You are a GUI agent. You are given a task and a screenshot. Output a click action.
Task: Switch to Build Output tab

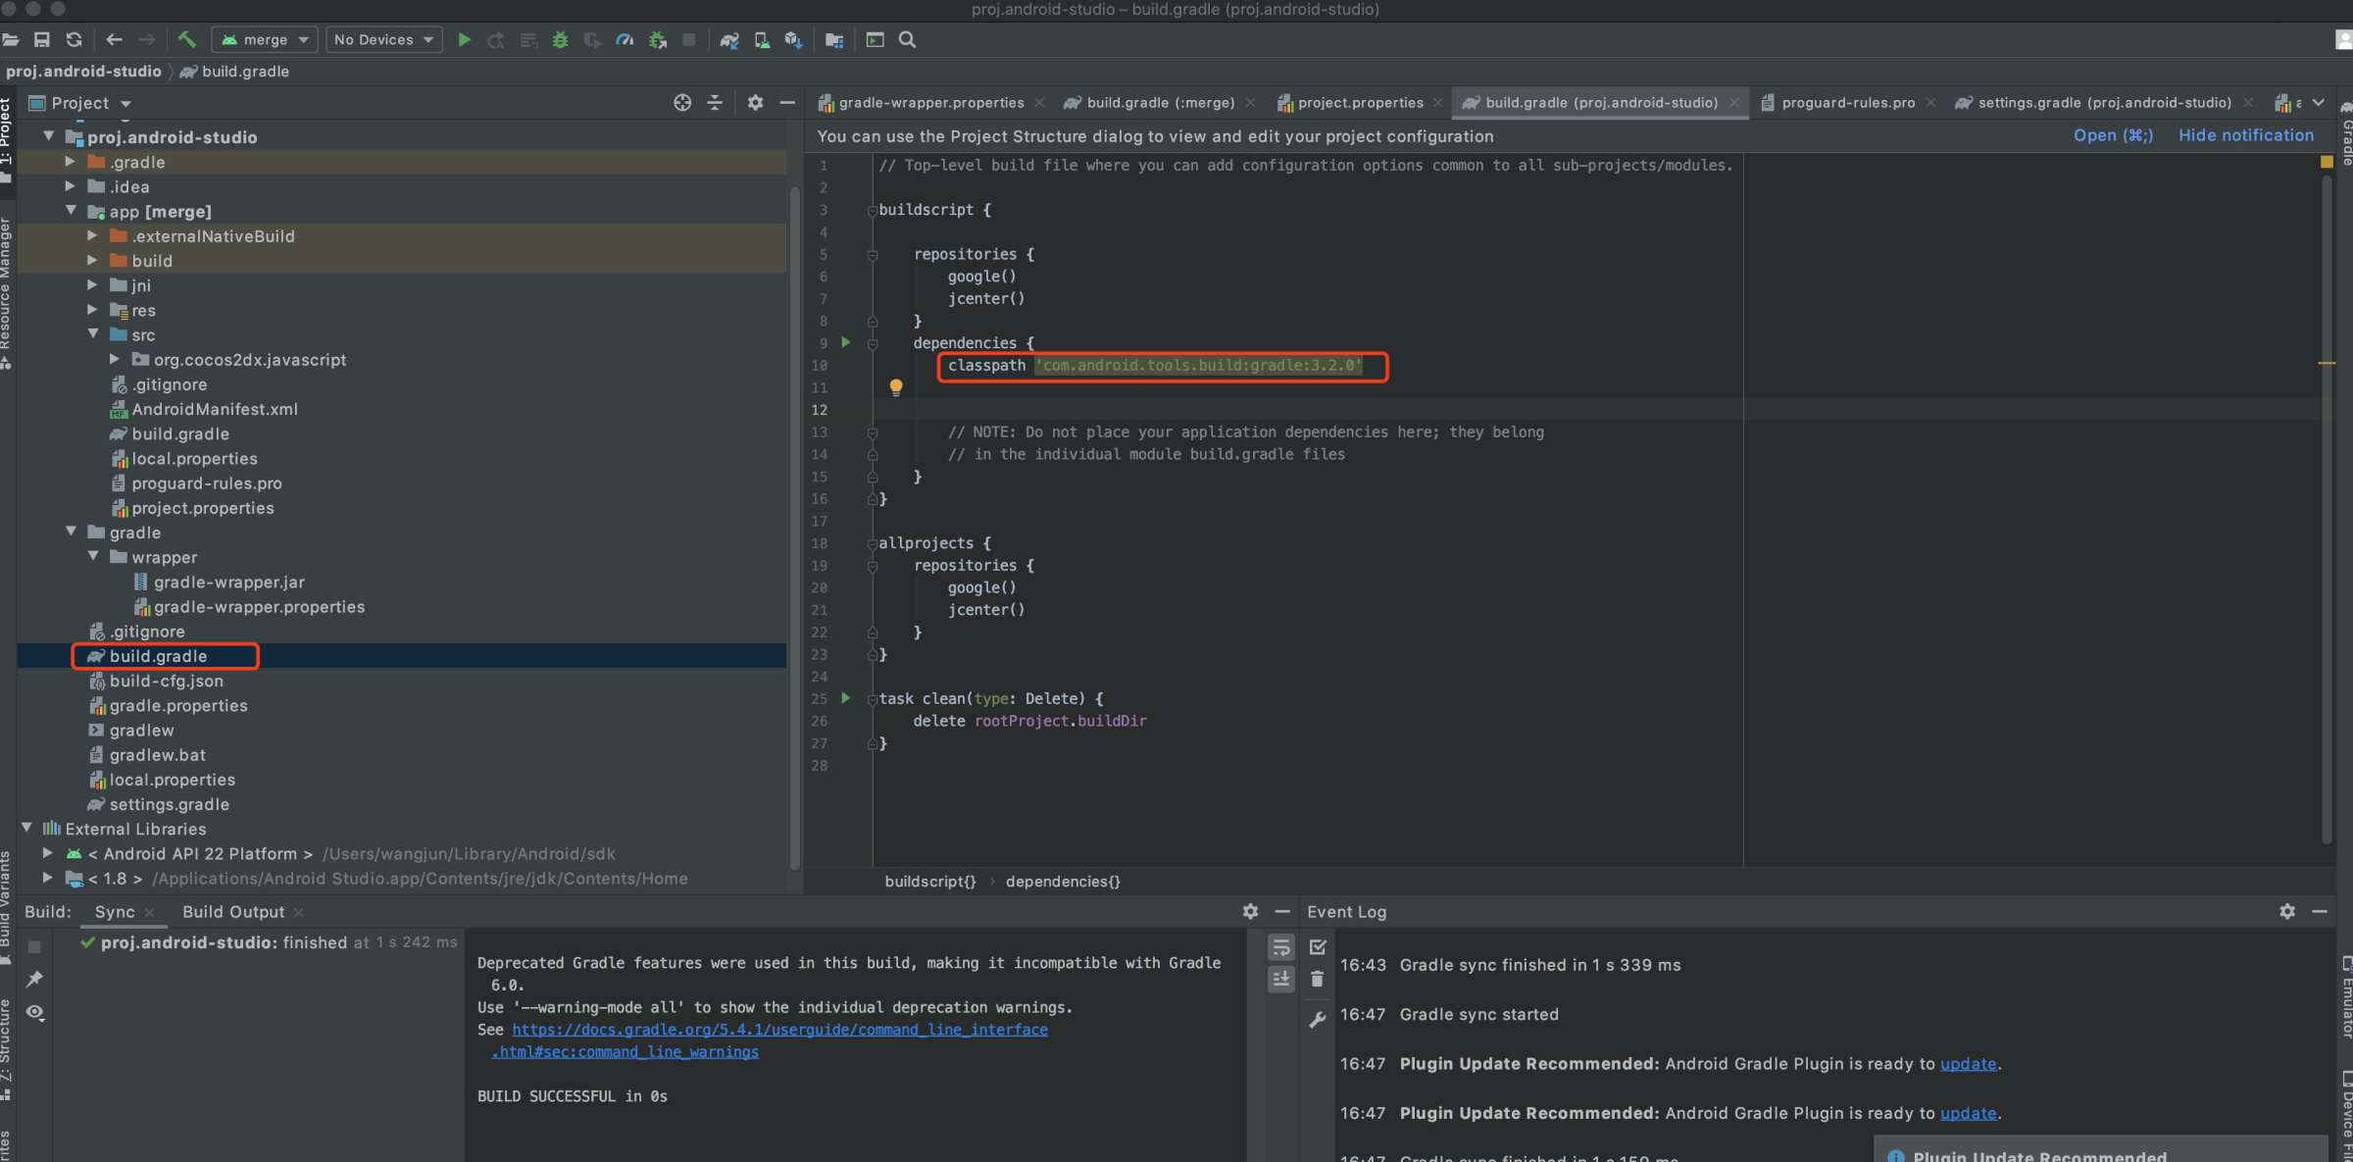tap(233, 912)
